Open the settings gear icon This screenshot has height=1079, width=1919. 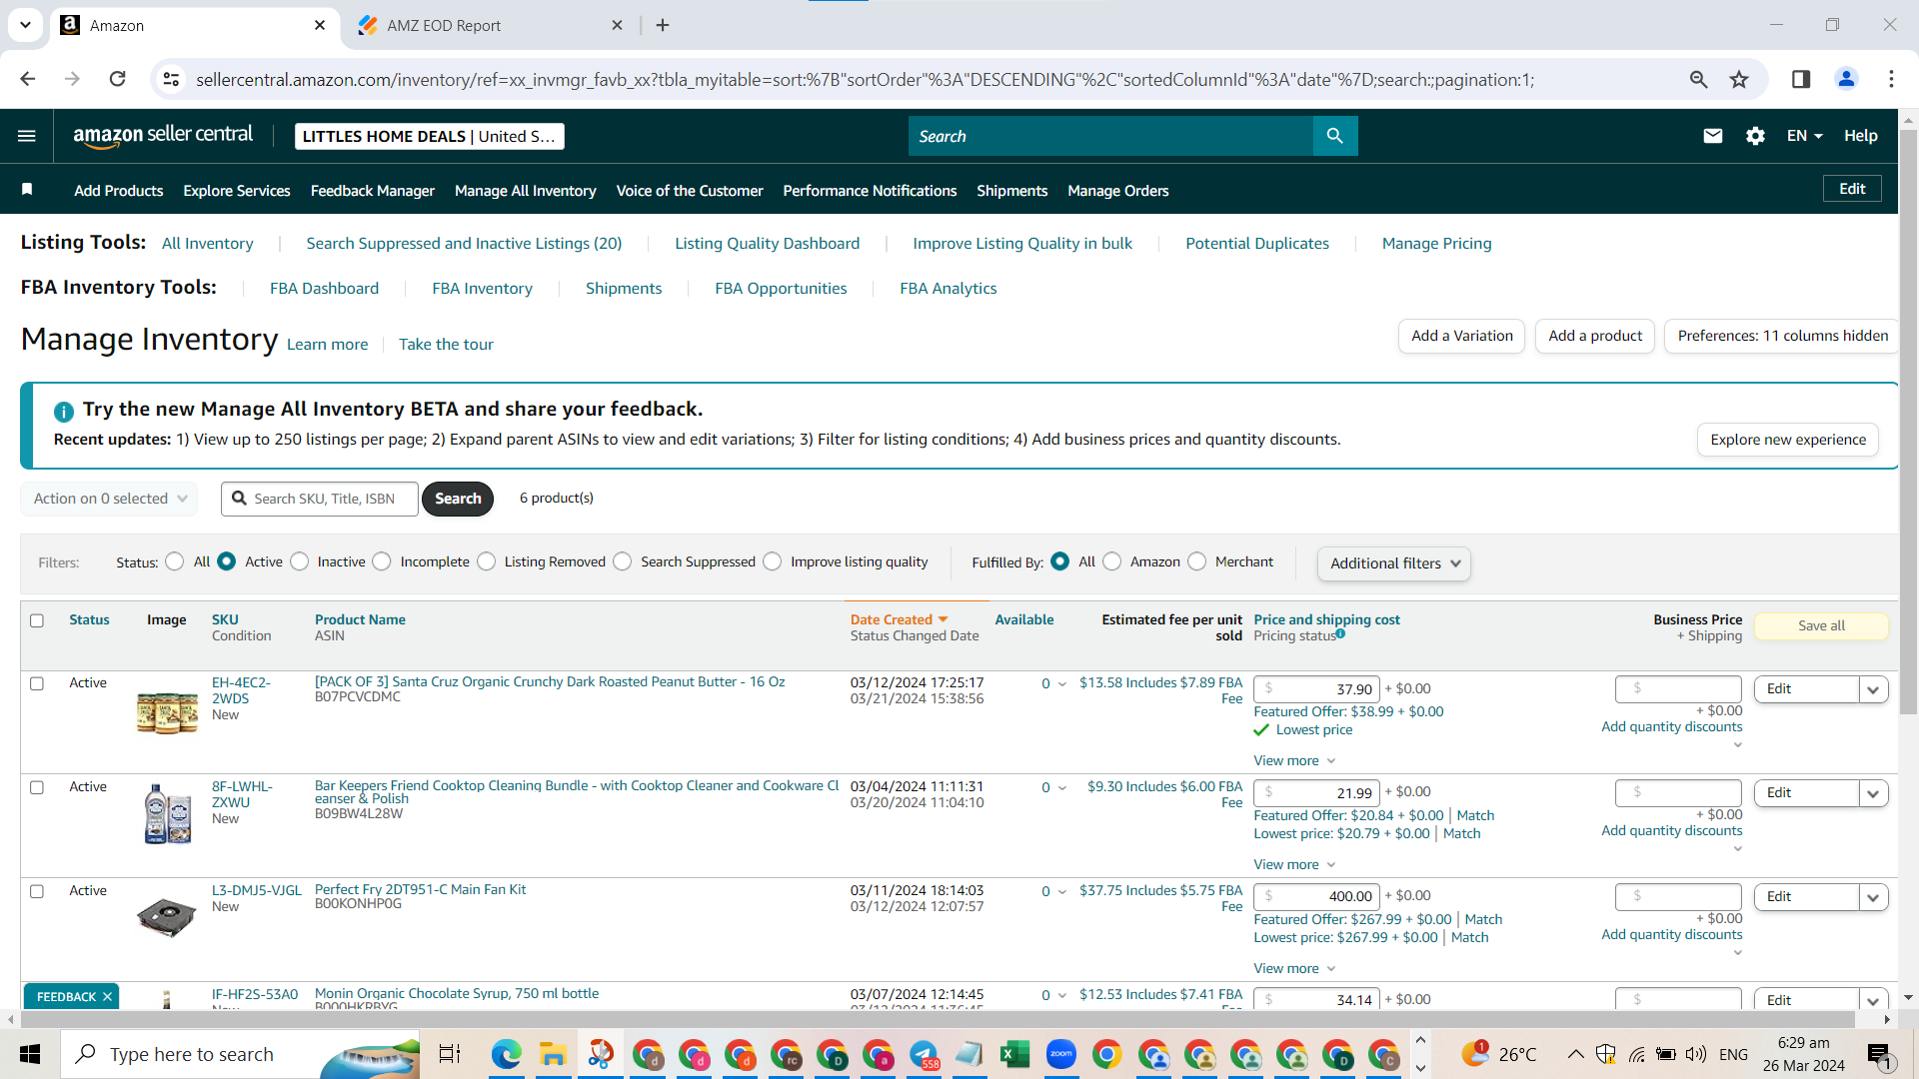(x=1755, y=136)
